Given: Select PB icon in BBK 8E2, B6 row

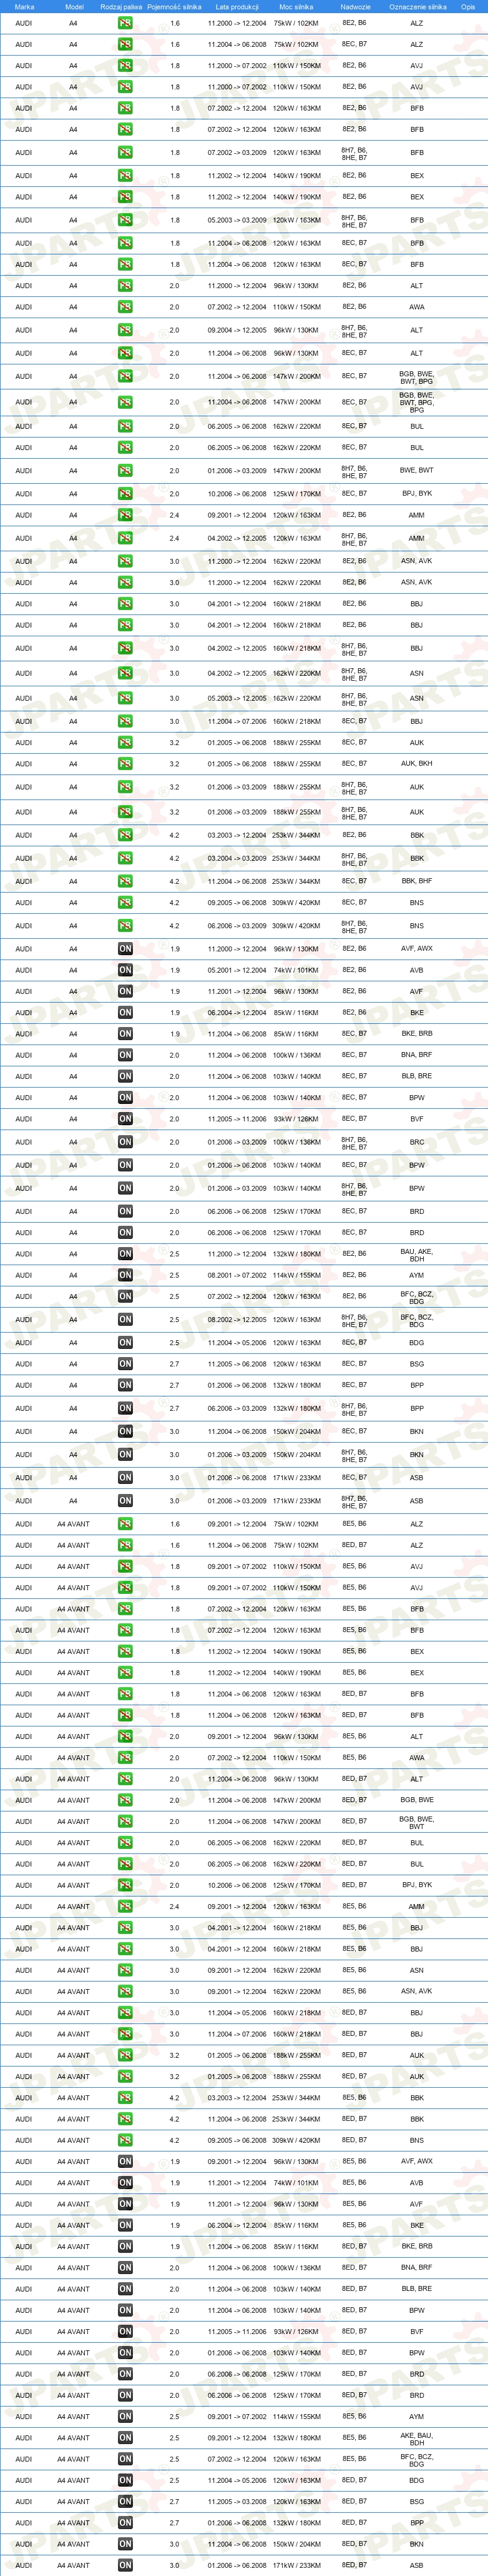Looking at the screenshot, I should [125, 835].
